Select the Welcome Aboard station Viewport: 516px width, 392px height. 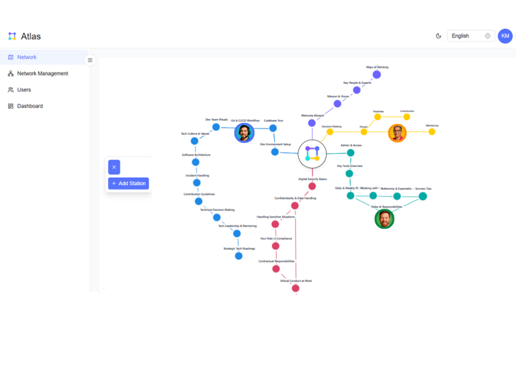[312, 123]
